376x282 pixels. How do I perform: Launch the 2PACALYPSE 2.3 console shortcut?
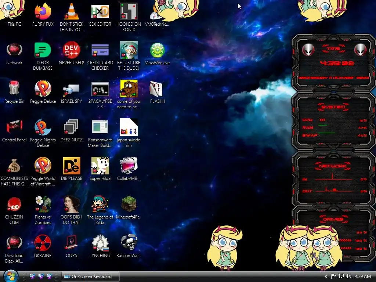coord(100,94)
